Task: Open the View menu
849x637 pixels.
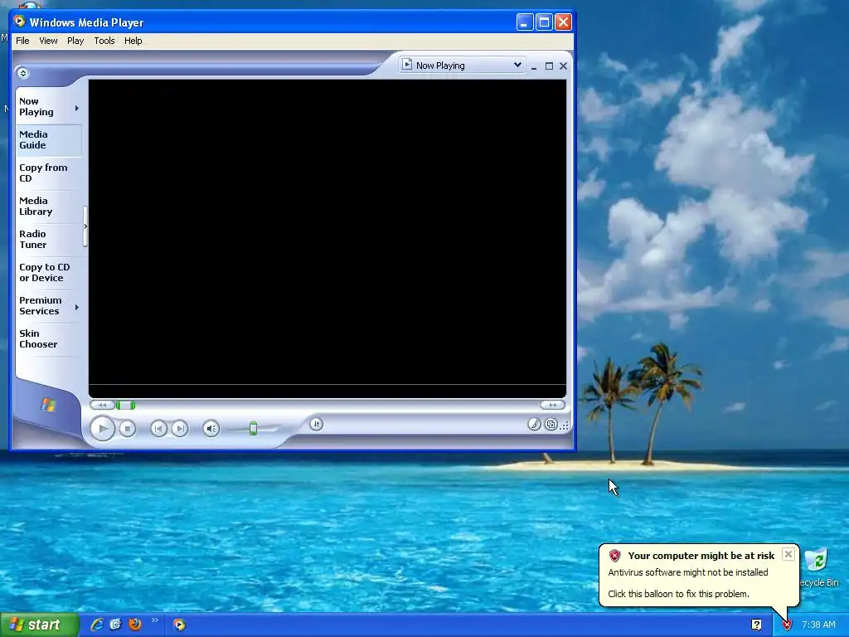Action: (x=48, y=41)
